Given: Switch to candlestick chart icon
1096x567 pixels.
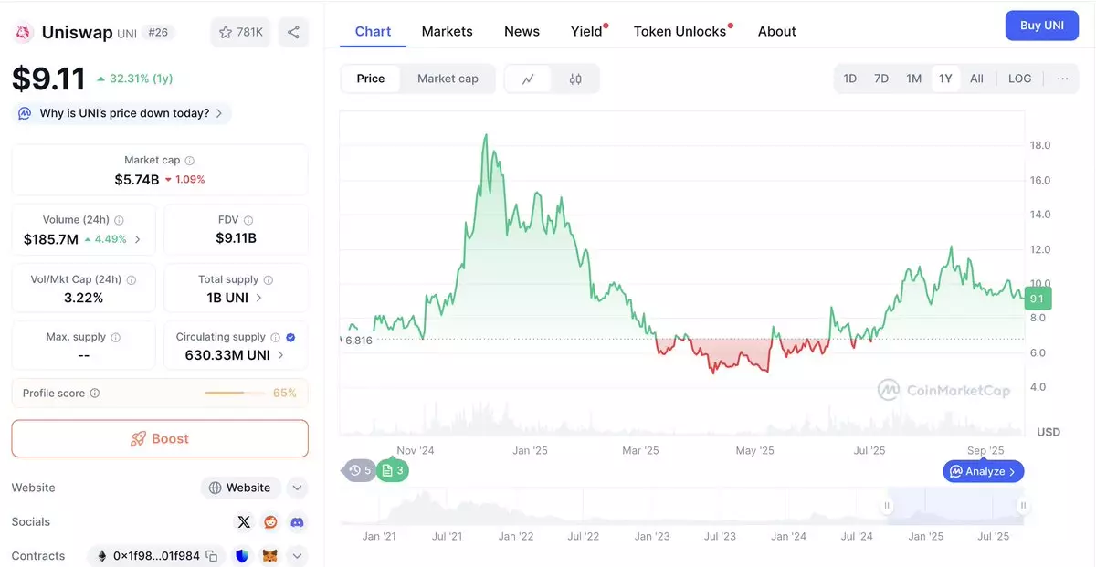Looking at the screenshot, I should (575, 79).
